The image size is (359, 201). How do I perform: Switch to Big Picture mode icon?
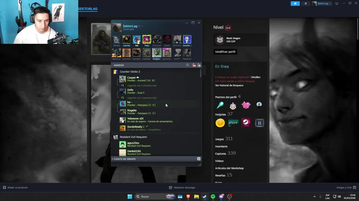coord(337,3)
